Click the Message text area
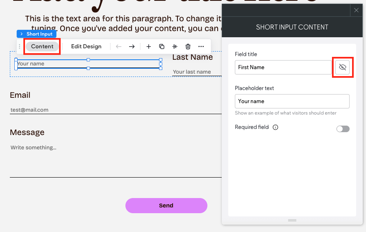Image resolution: width=366 pixels, height=232 pixels. (115, 160)
